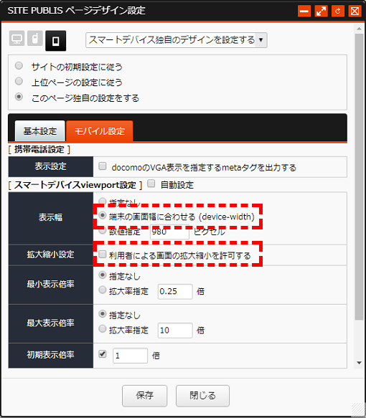Select the PC device design icon
Viewport: 366px width, 418px height.
(x=17, y=39)
